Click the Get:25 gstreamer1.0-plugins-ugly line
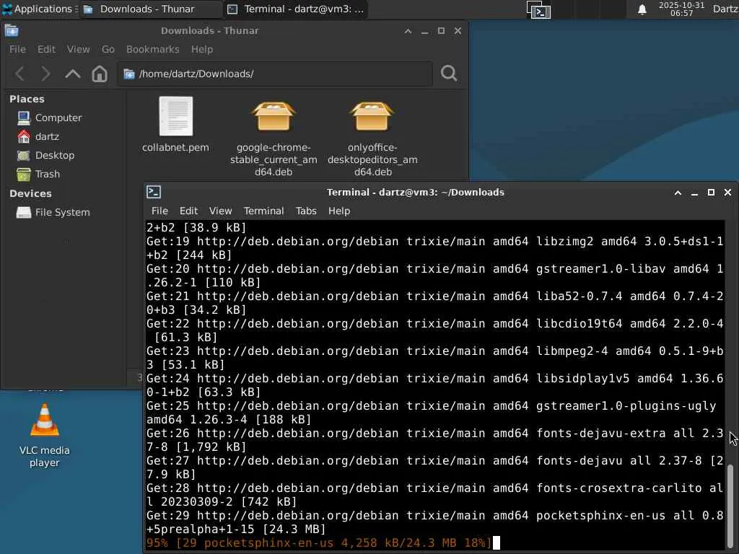 point(432,413)
